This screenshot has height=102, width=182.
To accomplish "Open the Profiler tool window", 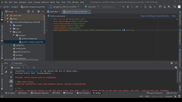I will click(23, 93).
